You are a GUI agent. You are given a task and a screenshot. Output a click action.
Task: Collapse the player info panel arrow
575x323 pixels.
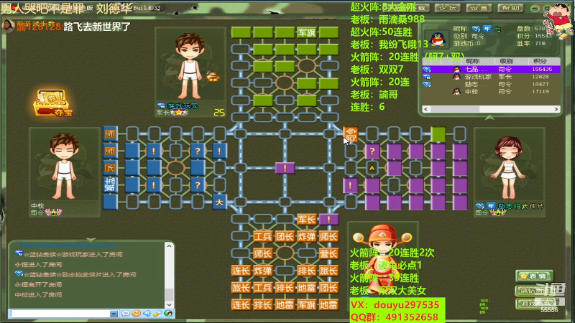click(x=489, y=118)
